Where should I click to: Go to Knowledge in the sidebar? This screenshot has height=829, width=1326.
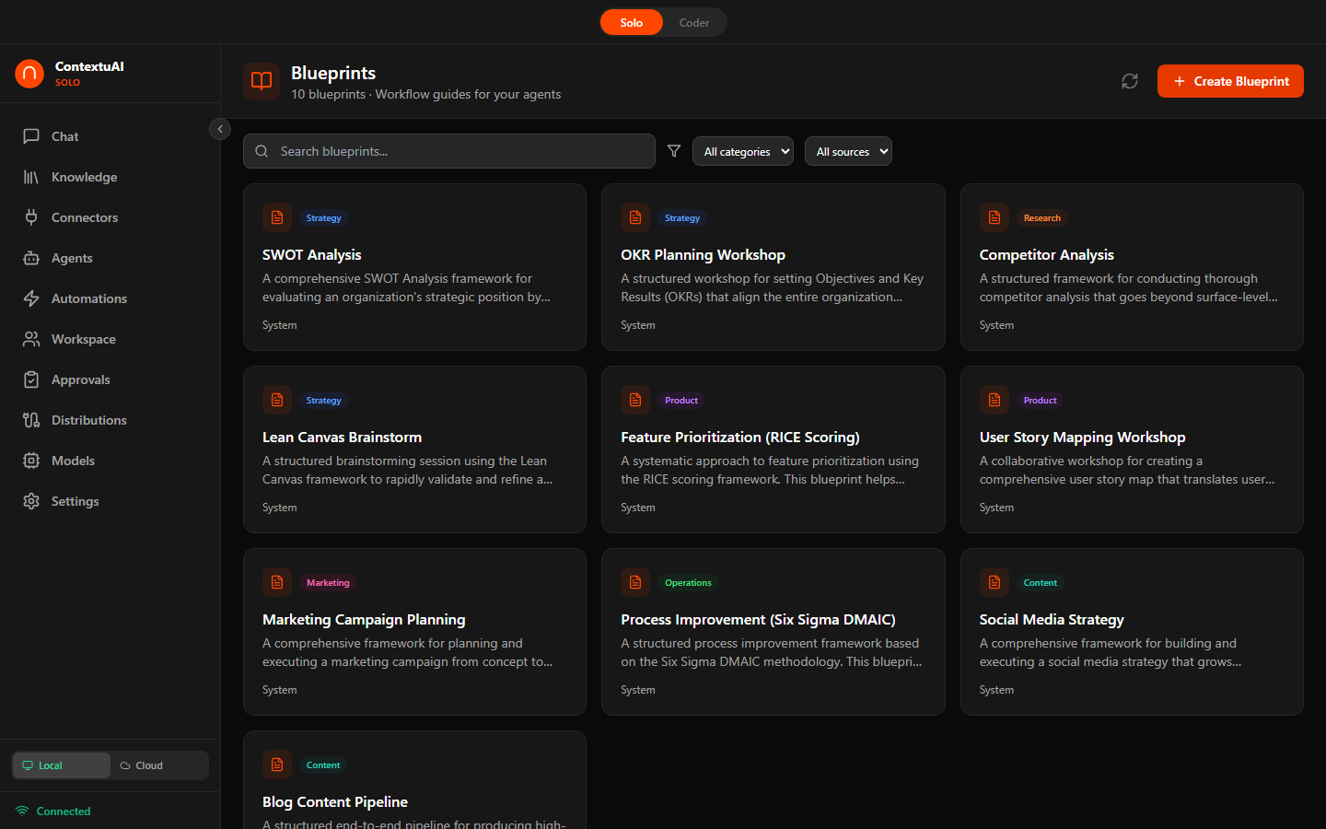[x=110, y=177]
